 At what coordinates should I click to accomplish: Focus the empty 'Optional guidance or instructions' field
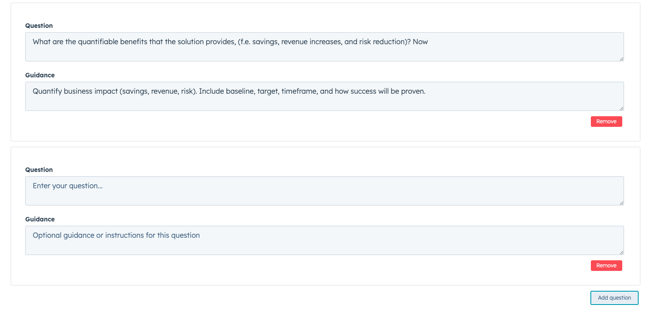(324, 240)
